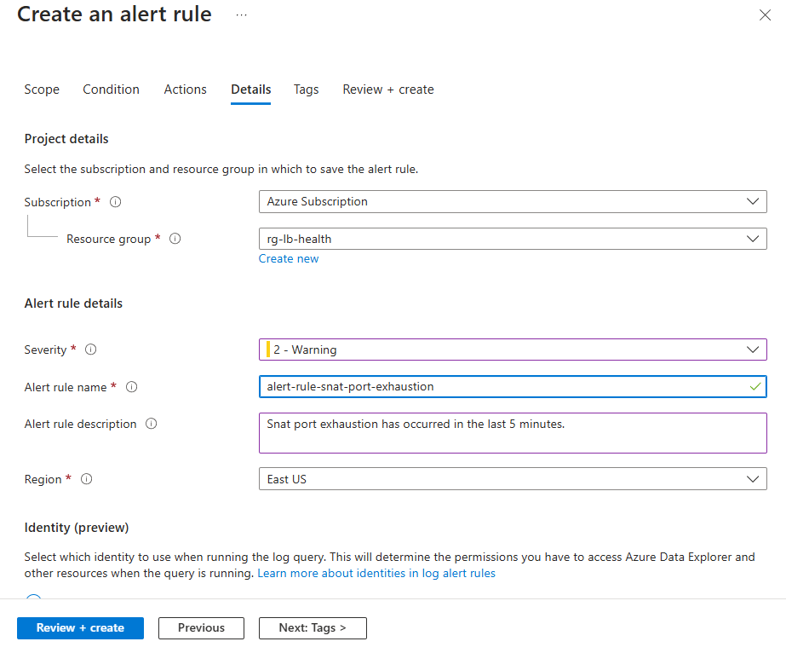
Task: Switch to the Scope tab
Action: 42,90
